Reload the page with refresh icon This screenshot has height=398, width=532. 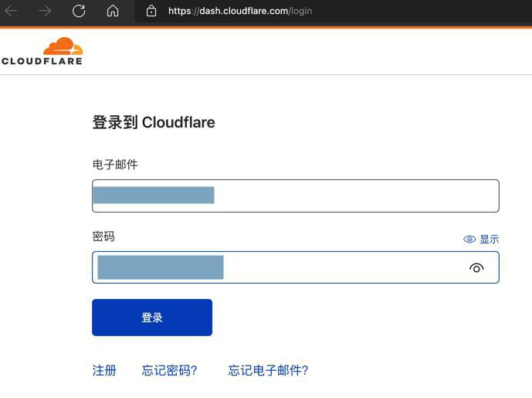pos(79,11)
